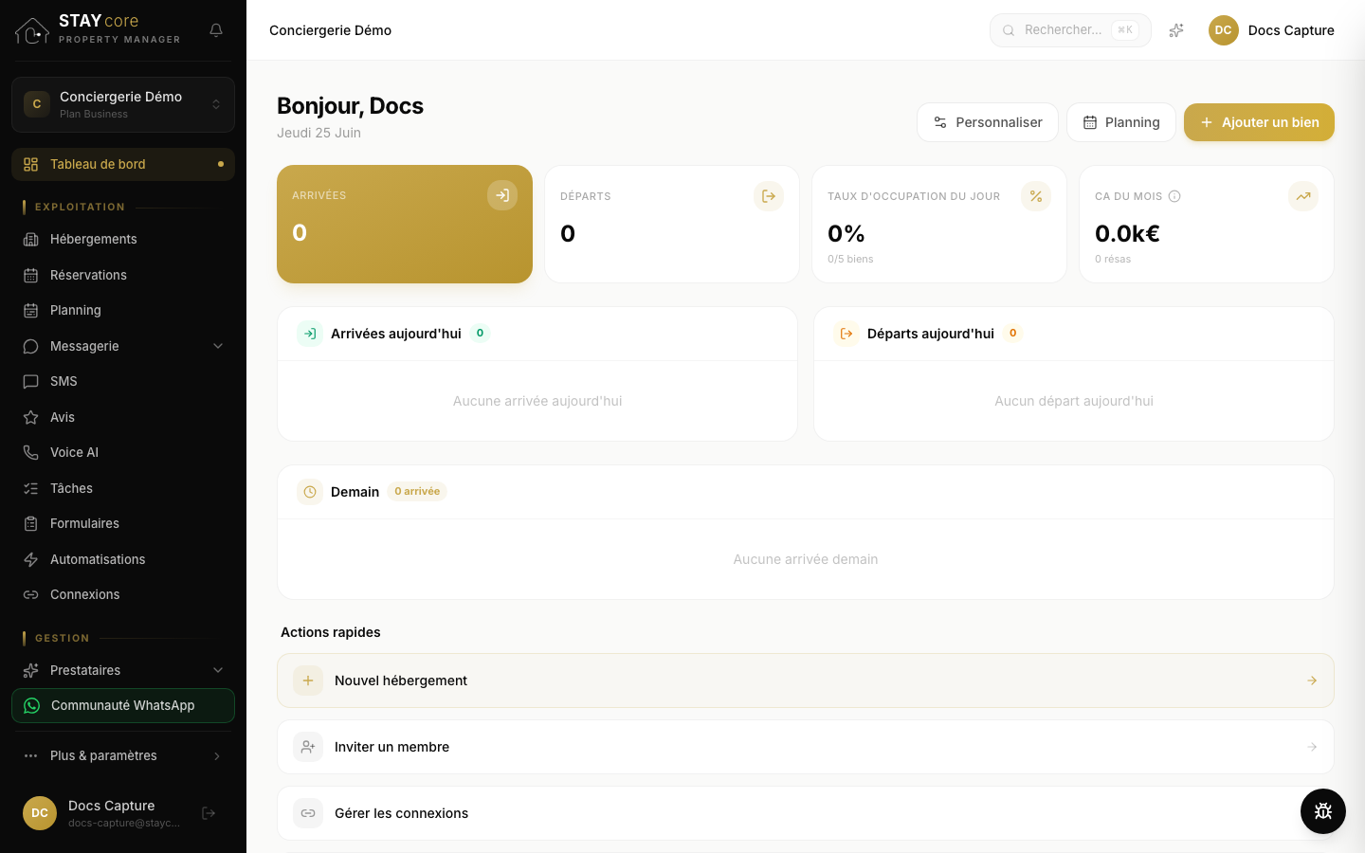Click Ajouter un bien
1365x853 pixels.
click(1259, 122)
